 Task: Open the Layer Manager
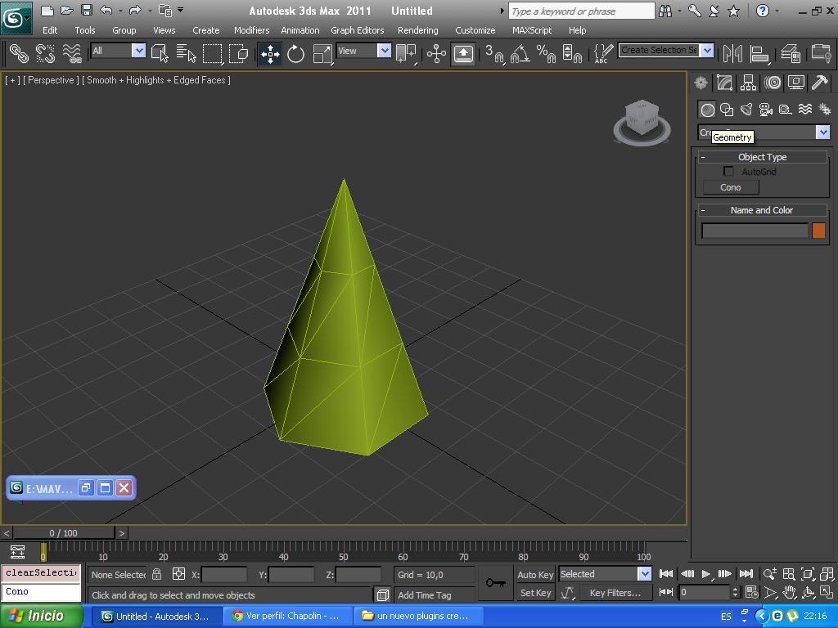click(x=791, y=53)
